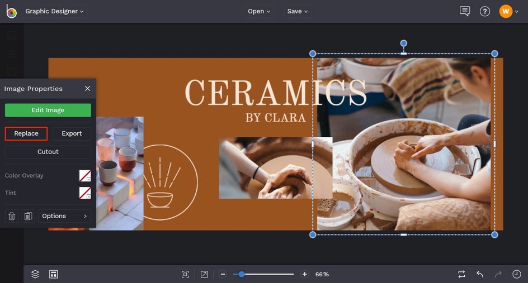Select the large pottery wheel photo
The height and width of the screenshot is (283, 528).
pos(403,144)
